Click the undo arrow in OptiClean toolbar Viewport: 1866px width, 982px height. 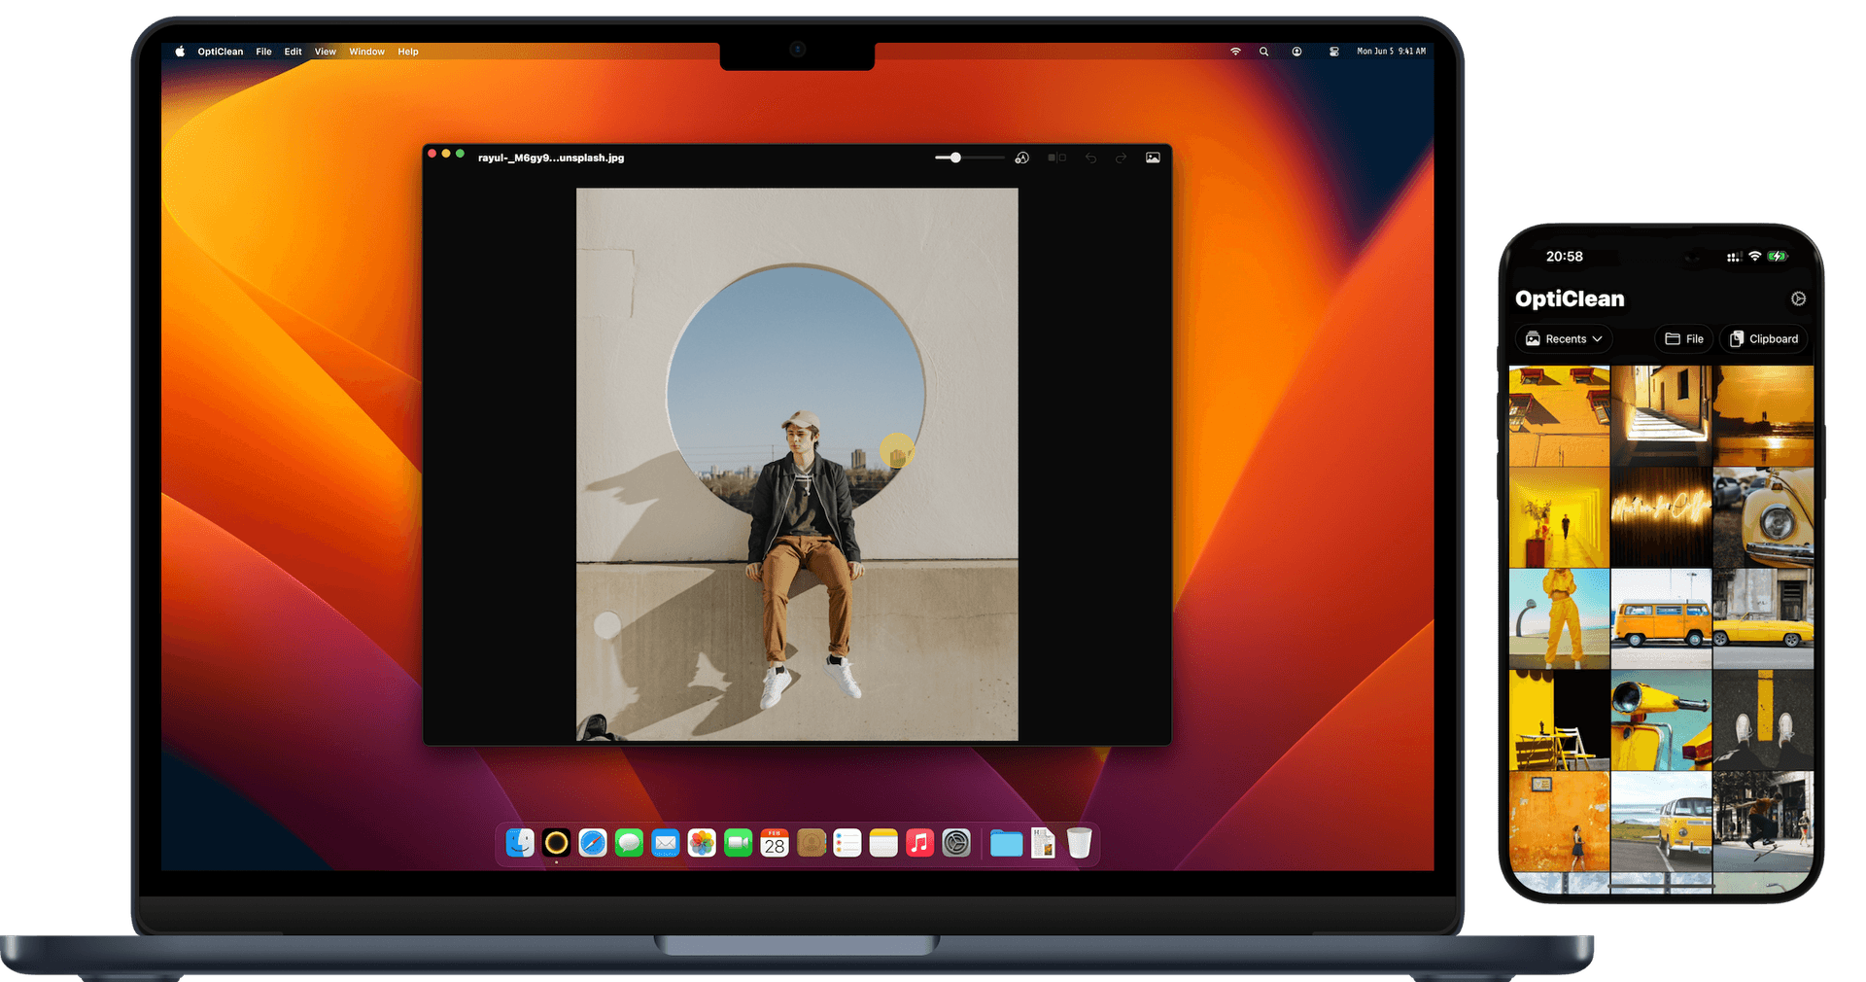(x=1090, y=158)
